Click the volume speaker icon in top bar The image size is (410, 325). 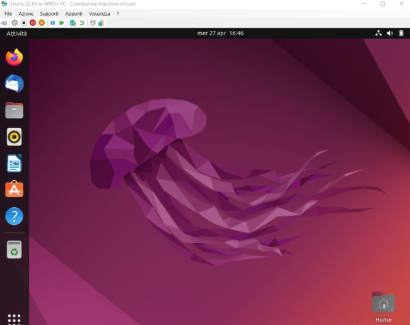coord(390,33)
